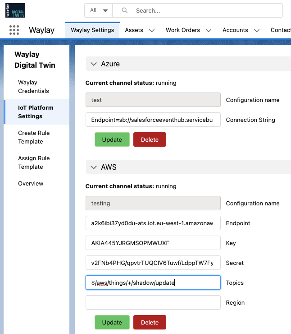The width and height of the screenshot is (291, 334).
Task: Click the AWS channel status text
Action: coord(131,186)
